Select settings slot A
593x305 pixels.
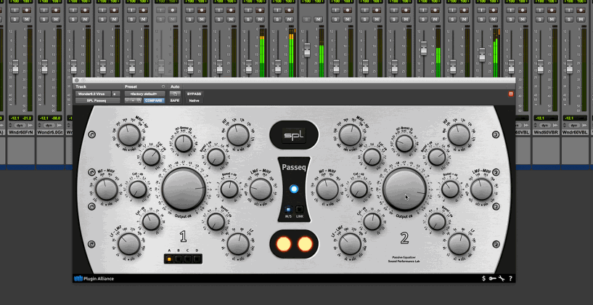(169, 259)
